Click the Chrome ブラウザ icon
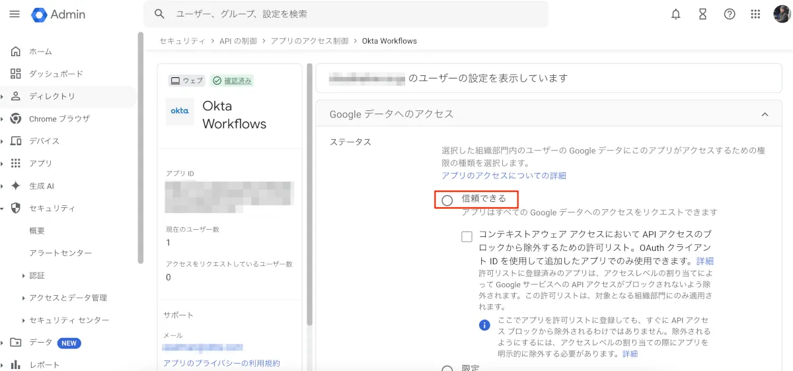The width and height of the screenshot is (793, 371). 16,119
